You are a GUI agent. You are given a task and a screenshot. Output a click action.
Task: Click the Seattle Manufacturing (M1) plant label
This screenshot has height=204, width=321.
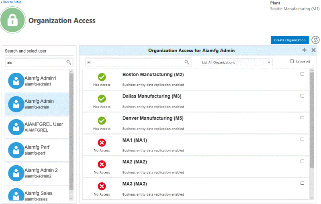pyautogui.click(x=294, y=9)
